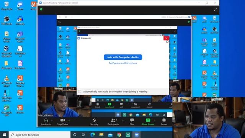Screen dimensions: 245x138
Task: Click the Type here to search box
Action: tap(39, 135)
